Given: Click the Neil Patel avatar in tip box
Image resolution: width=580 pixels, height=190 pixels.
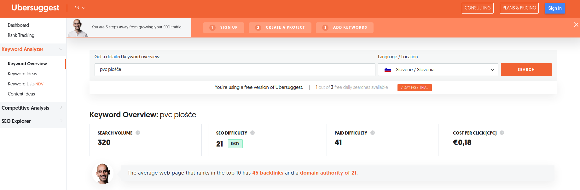Looking at the screenshot, I should (103, 174).
